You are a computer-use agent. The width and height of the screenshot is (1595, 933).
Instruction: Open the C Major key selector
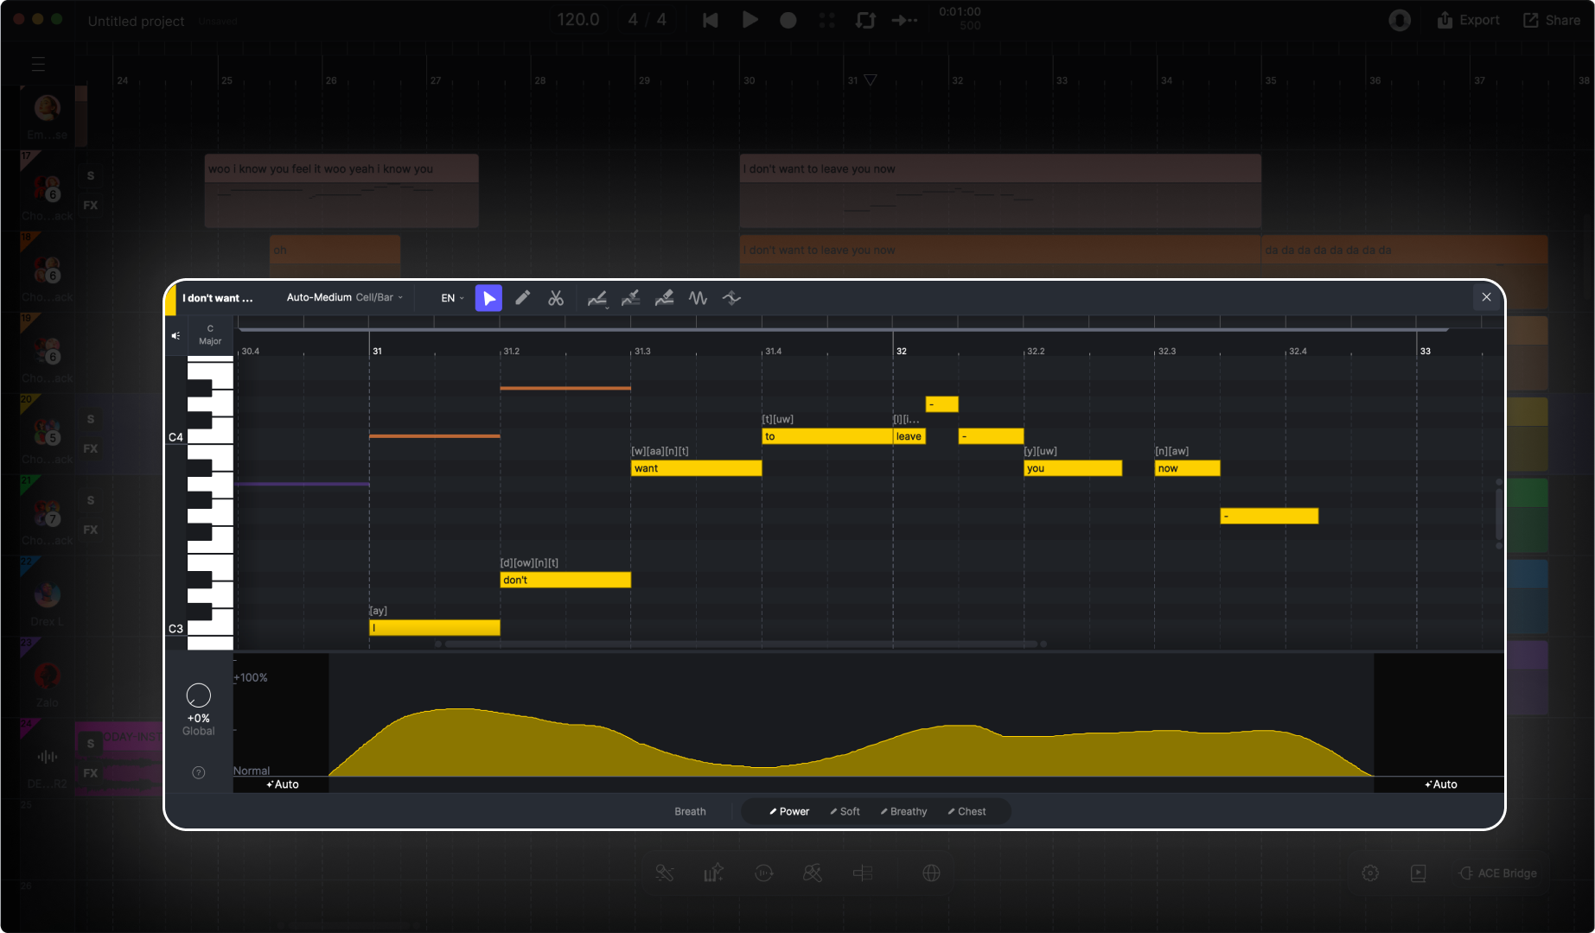[x=210, y=335]
